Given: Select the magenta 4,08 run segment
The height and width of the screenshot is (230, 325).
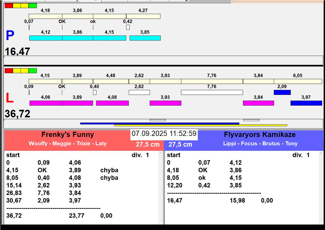Looking at the screenshot, I should tap(112, 103).
